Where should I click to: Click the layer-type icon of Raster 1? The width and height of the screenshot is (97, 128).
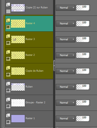8,115
